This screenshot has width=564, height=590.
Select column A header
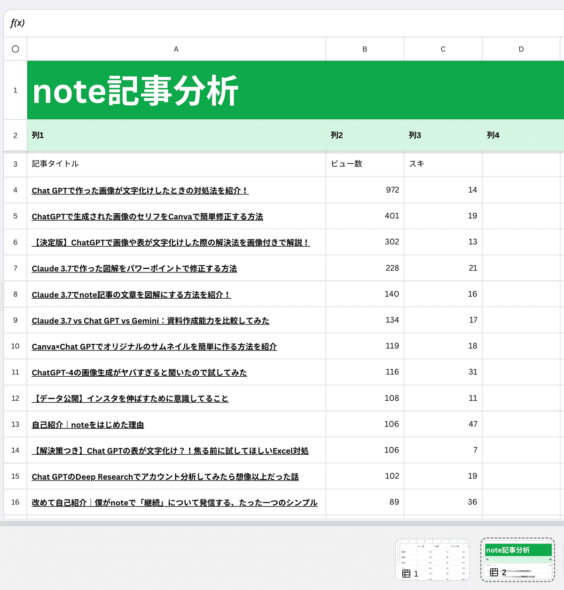(x=176, y=49)
